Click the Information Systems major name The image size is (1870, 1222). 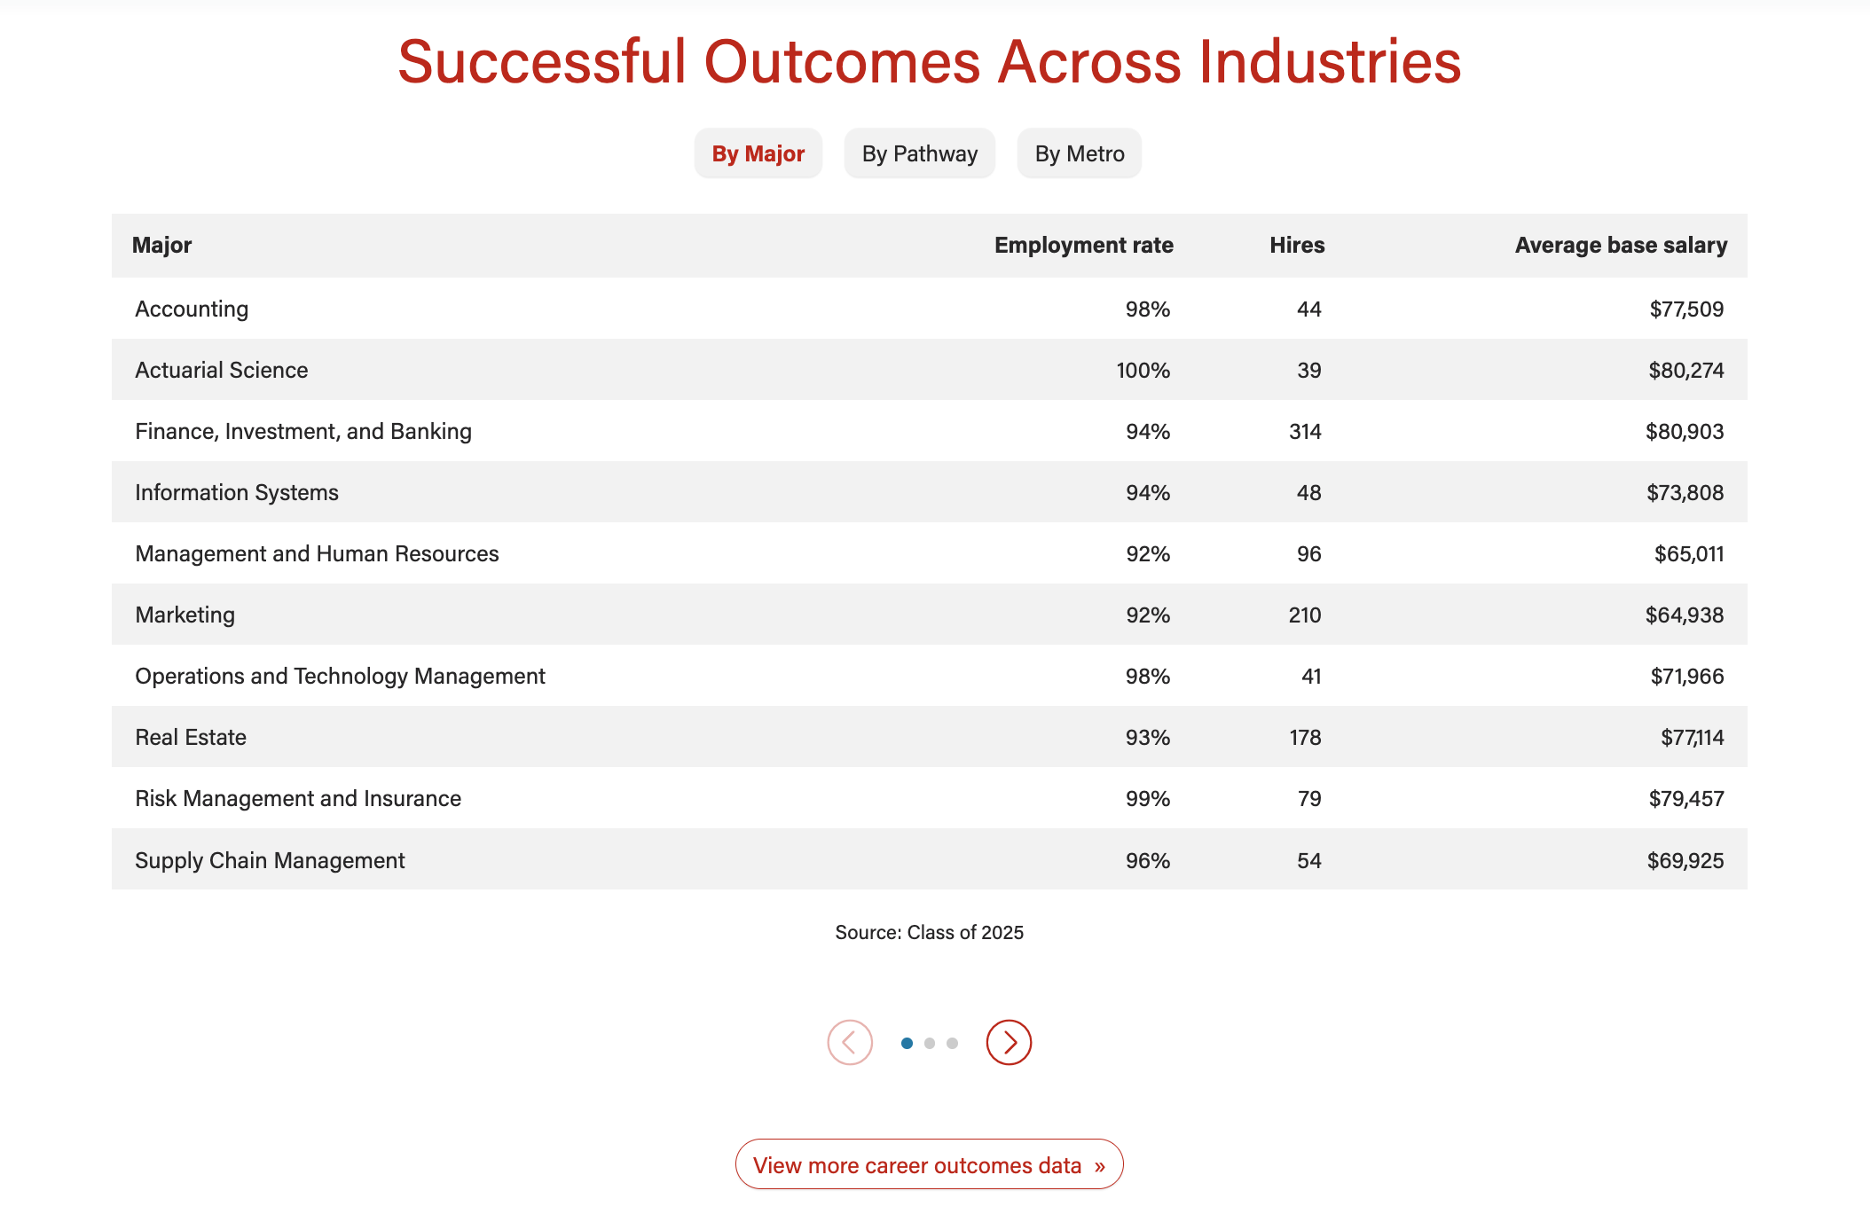click(x=236, y=492)
